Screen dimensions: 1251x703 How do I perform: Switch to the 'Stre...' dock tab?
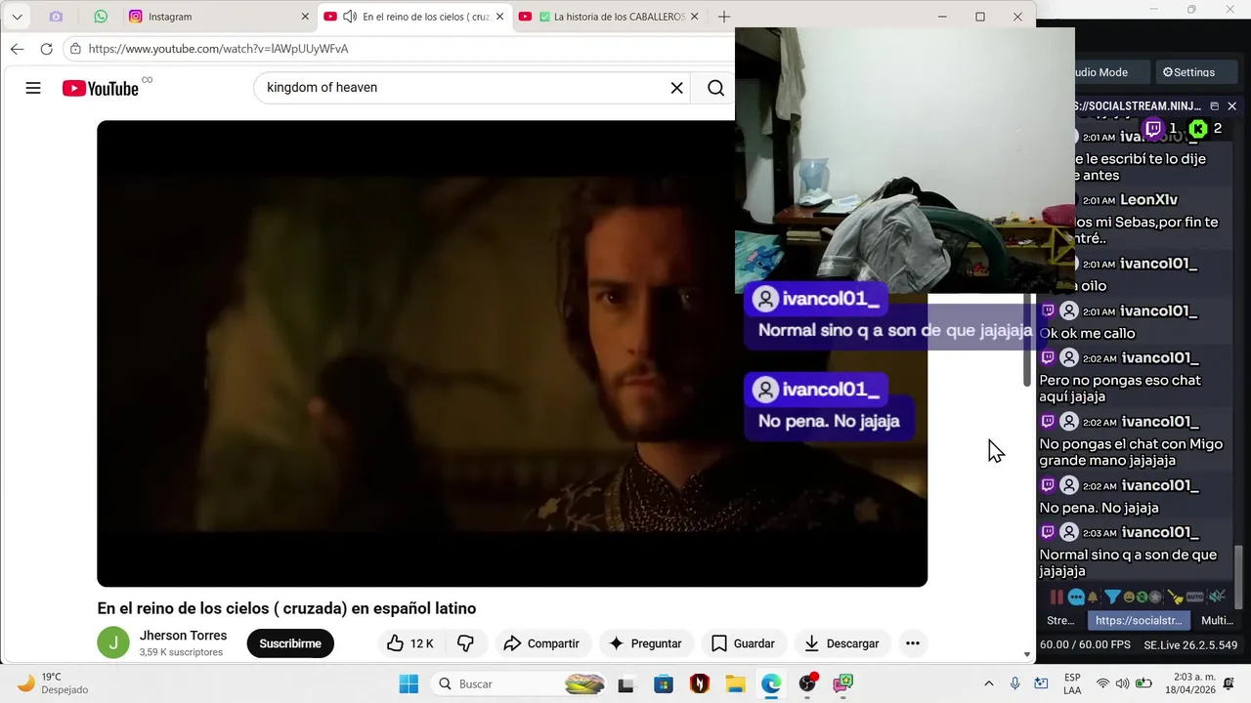1060,620
